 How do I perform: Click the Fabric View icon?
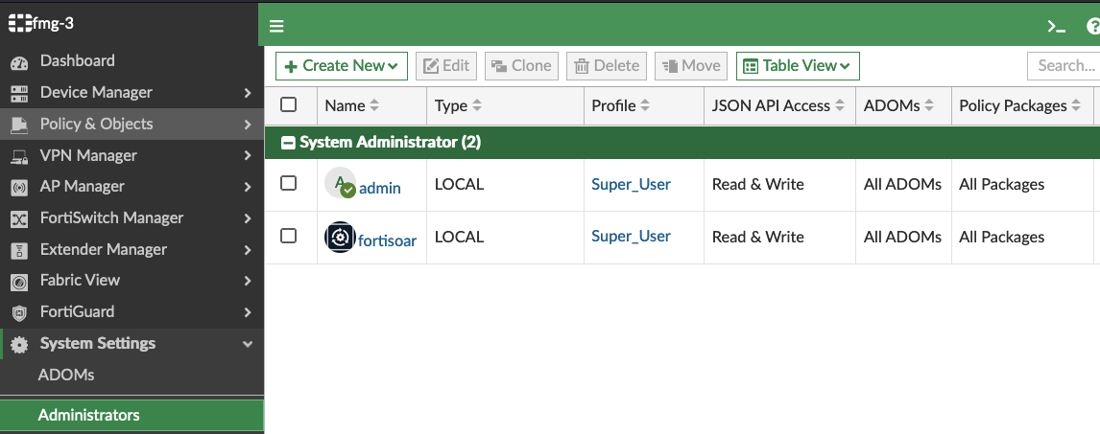pos(19,282)
